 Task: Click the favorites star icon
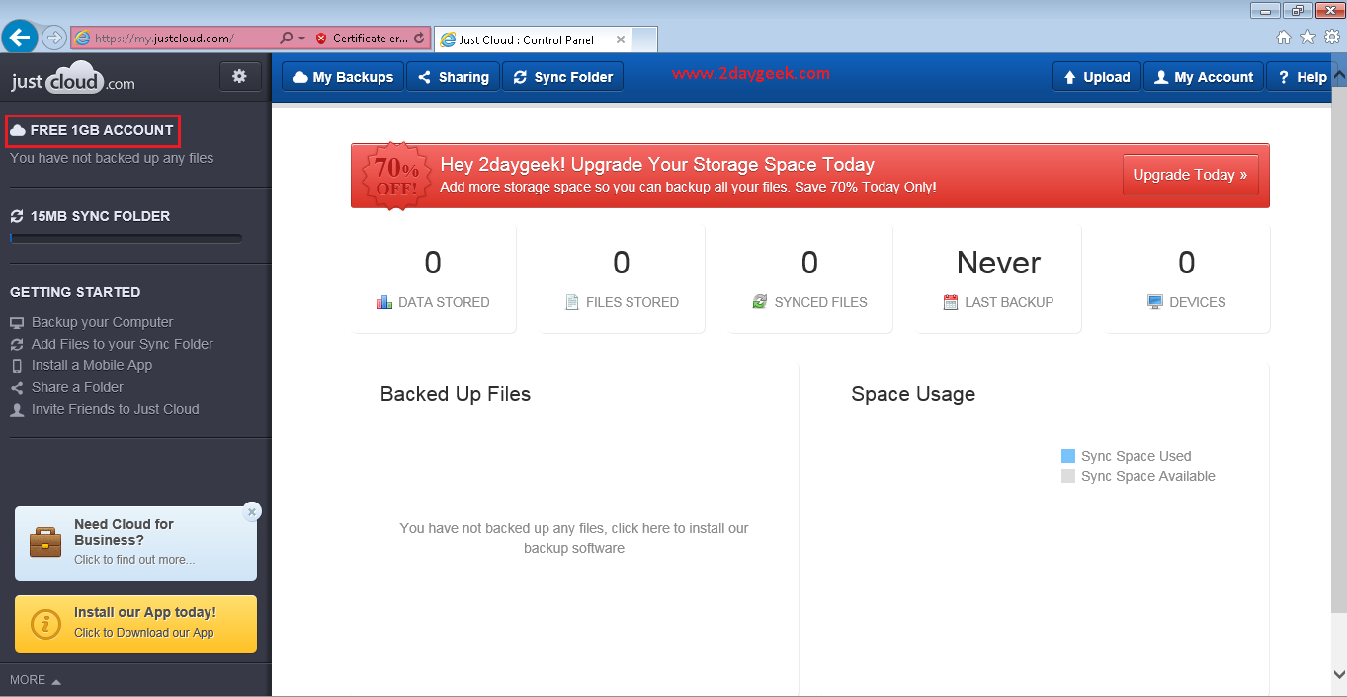click(1307, 37)
